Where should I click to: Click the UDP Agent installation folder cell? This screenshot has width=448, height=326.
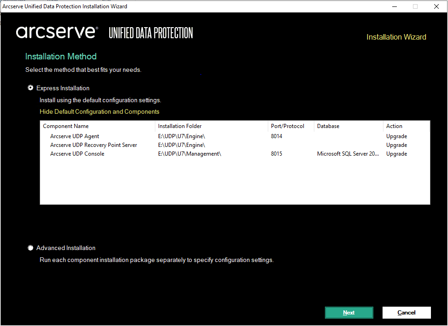pyautogui.click(x=182, y=136)
